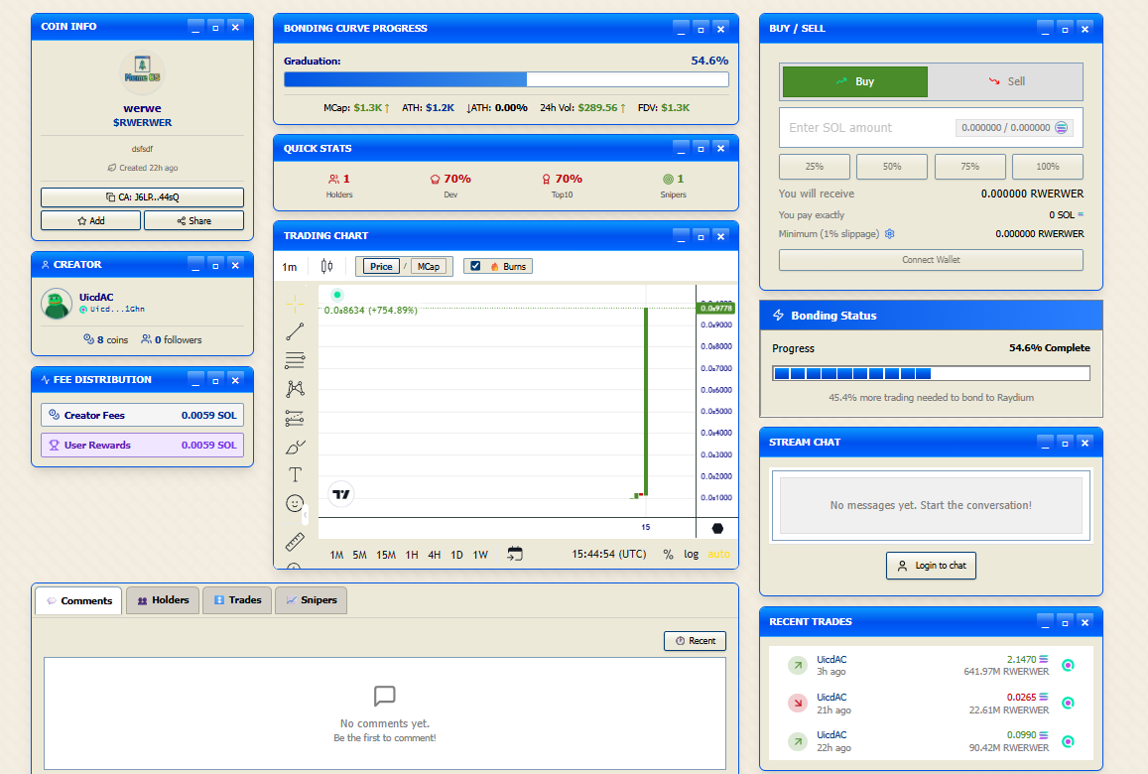Open the Recent comments sort dropdown
1148x774 pixels.
pyautogui.click(x=695, y=641)
